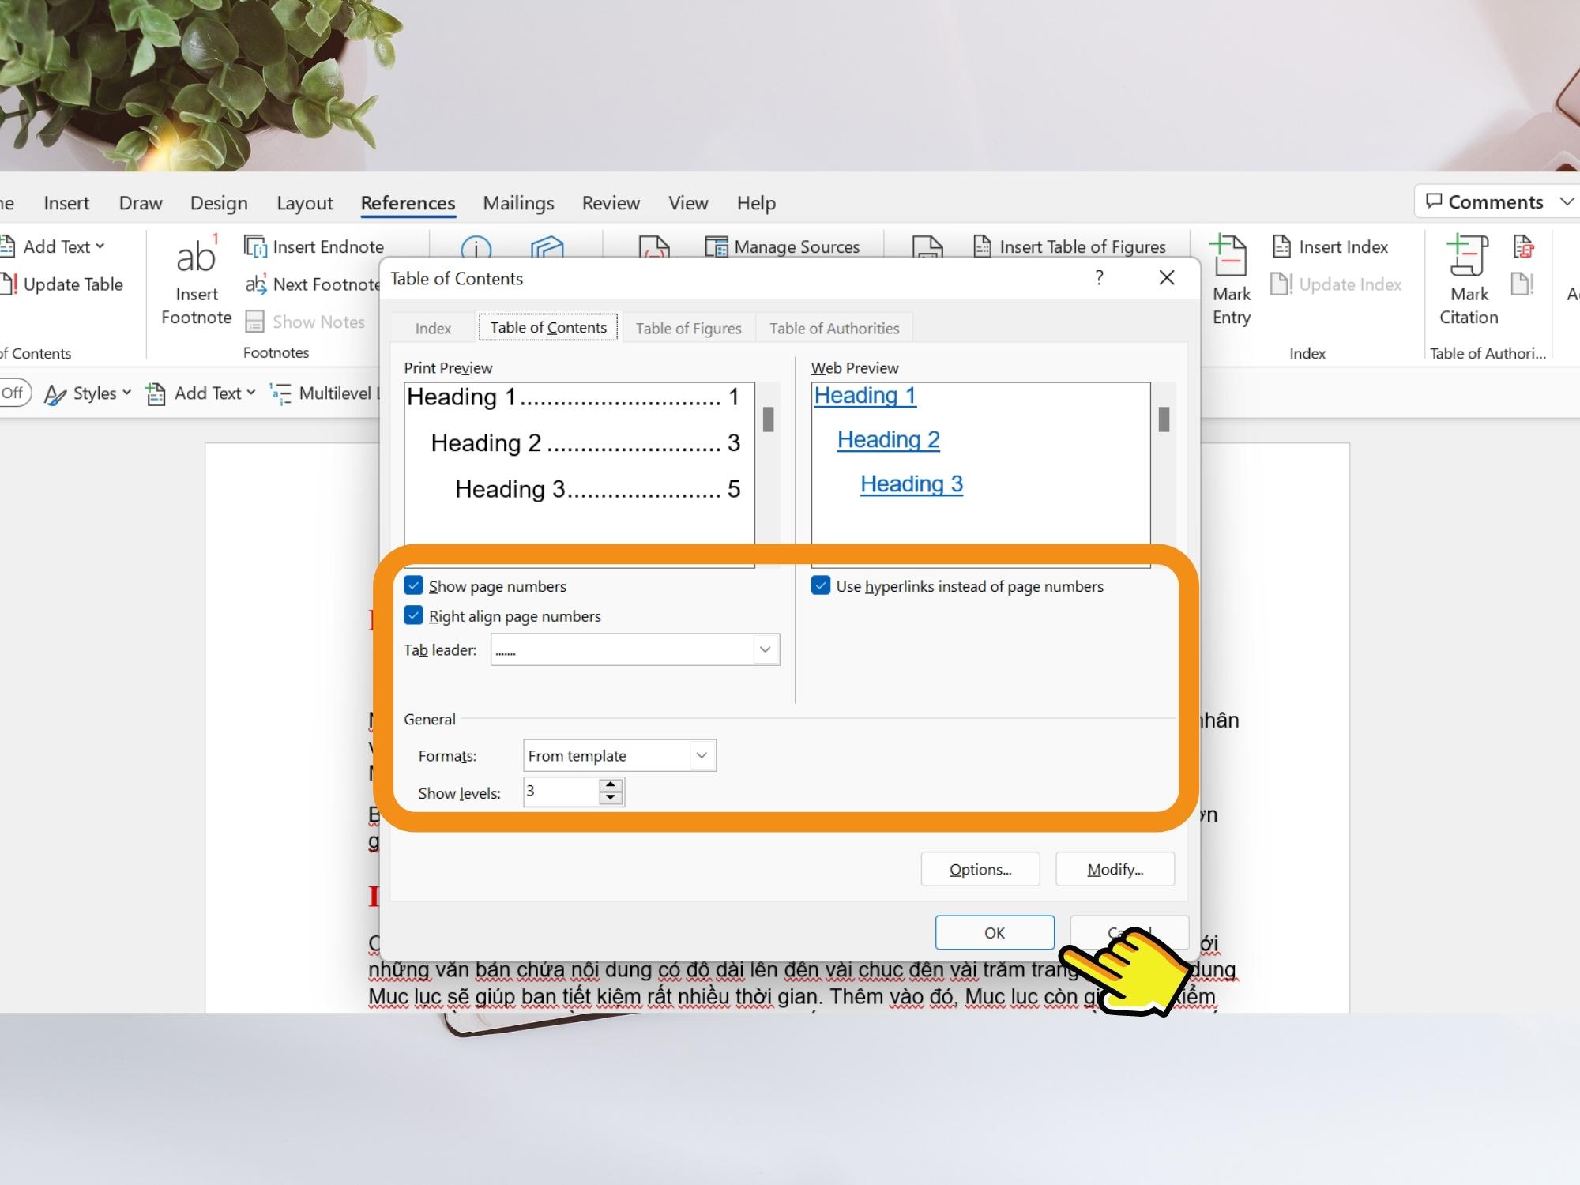Image resolution: width=1580 pixels, height=1185 pixels.
Task: Click the Add Text ribbon button
Action: pos(52,246)
